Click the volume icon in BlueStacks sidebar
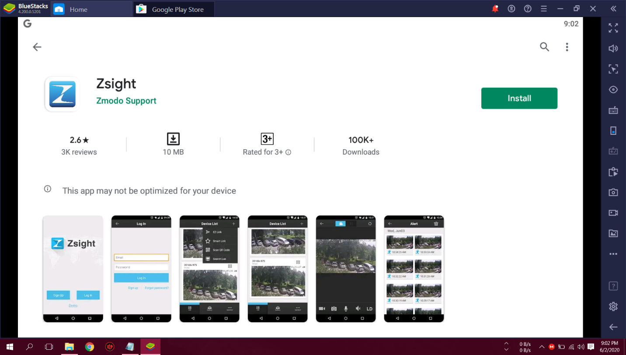This screenshot has height=355, width=626. [613, 49]
